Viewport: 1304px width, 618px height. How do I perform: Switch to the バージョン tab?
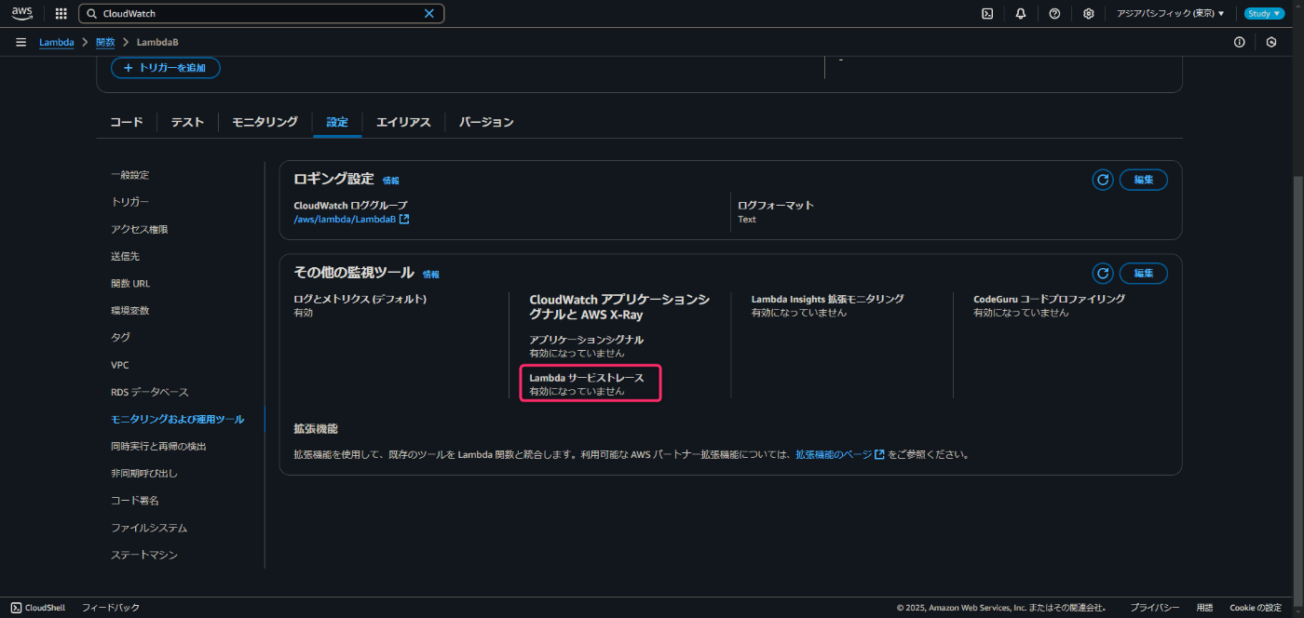[486, 122]
